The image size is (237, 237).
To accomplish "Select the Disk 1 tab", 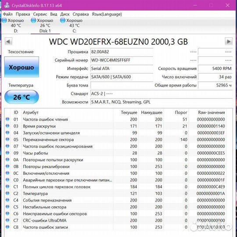I will coord(45,26).
